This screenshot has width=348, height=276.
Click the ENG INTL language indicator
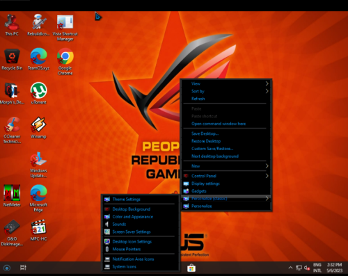pyautogui.click(x=317, y=268)
